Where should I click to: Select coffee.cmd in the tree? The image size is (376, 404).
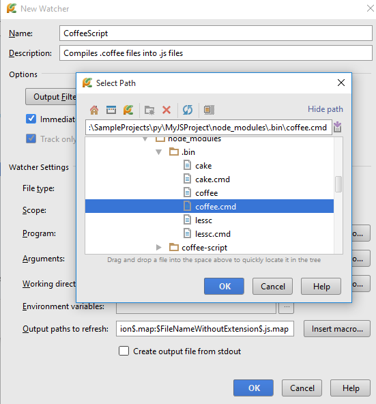(209, 206)
